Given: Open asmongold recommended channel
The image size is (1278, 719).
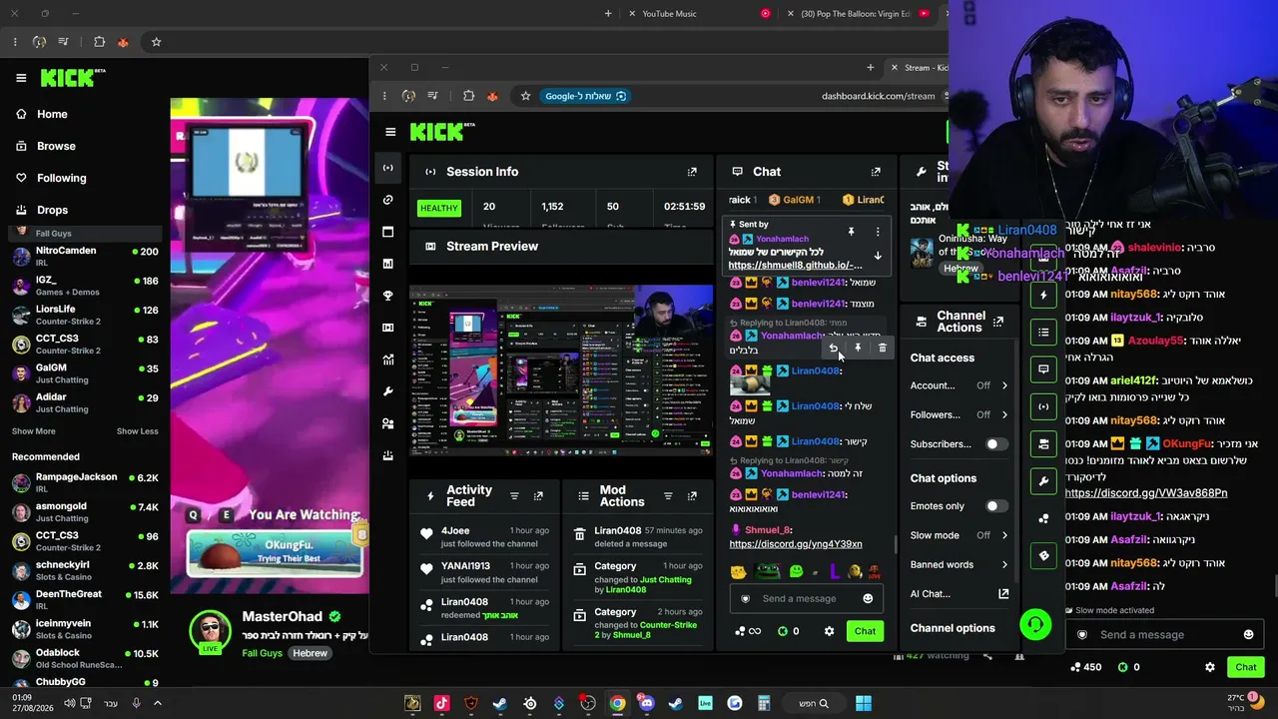Looking at the screenshot, I should [85, 512].
